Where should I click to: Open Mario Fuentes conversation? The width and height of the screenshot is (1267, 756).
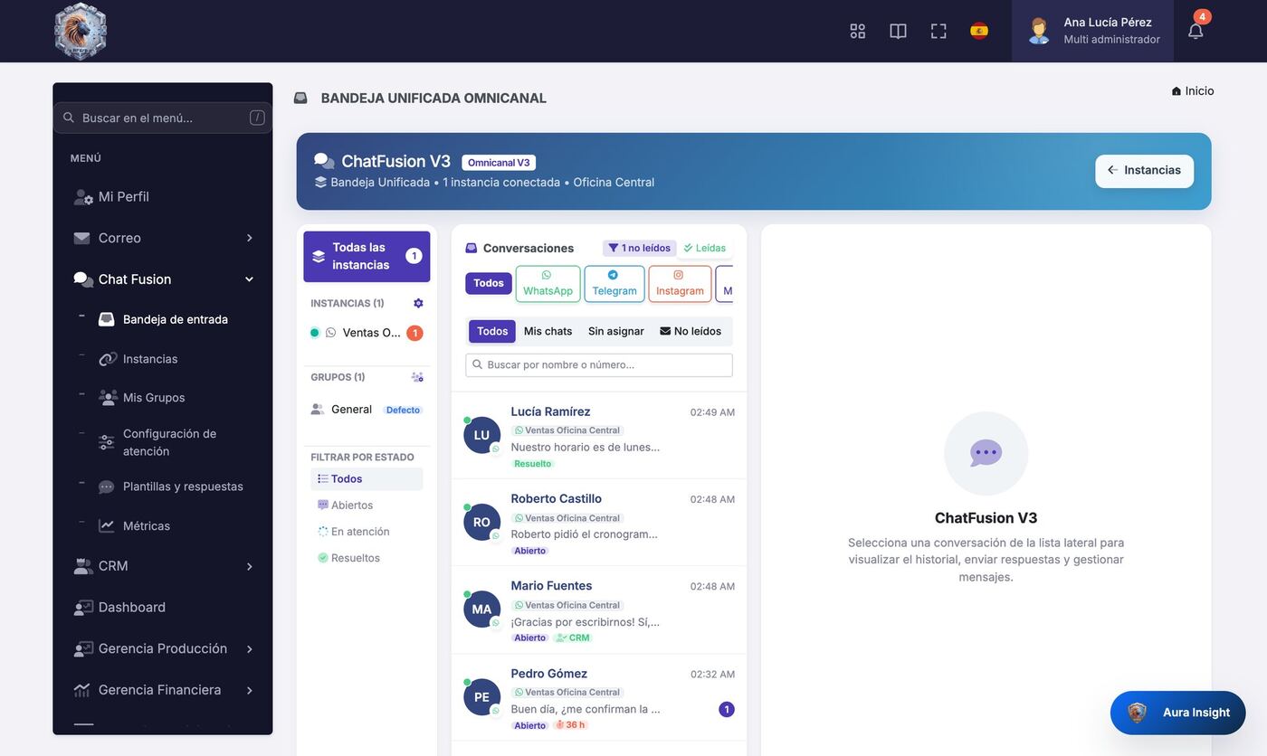point(599,610)
